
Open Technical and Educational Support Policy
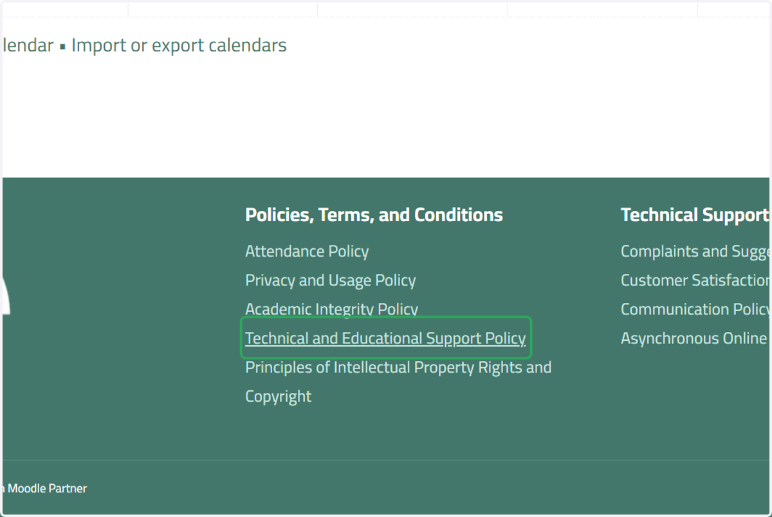(385, 338)
